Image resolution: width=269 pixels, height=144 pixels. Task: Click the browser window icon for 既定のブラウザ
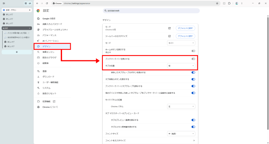38,58
